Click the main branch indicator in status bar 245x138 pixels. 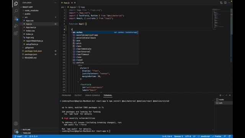click(x=18, y=136)
